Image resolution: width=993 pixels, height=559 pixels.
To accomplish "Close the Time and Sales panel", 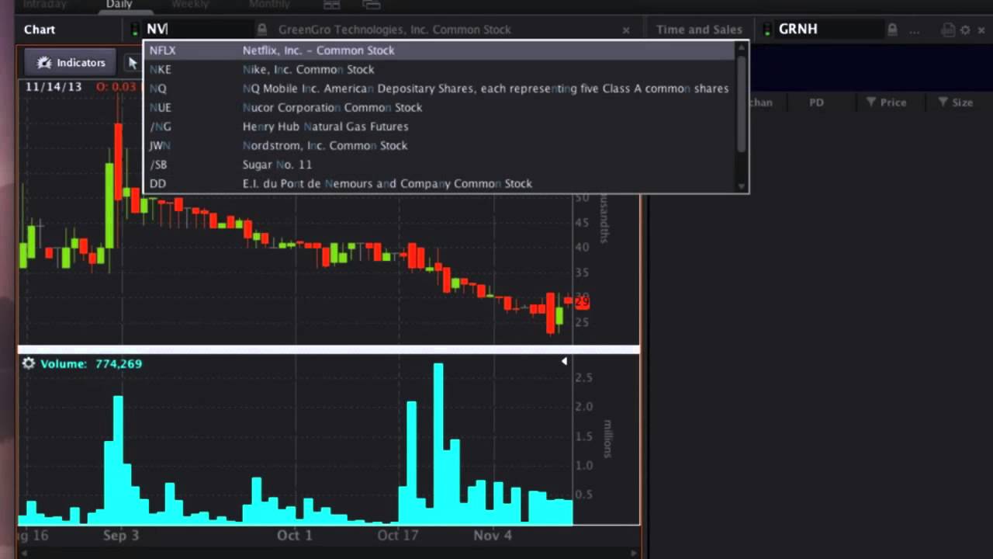I will click(x=982, y=30).
